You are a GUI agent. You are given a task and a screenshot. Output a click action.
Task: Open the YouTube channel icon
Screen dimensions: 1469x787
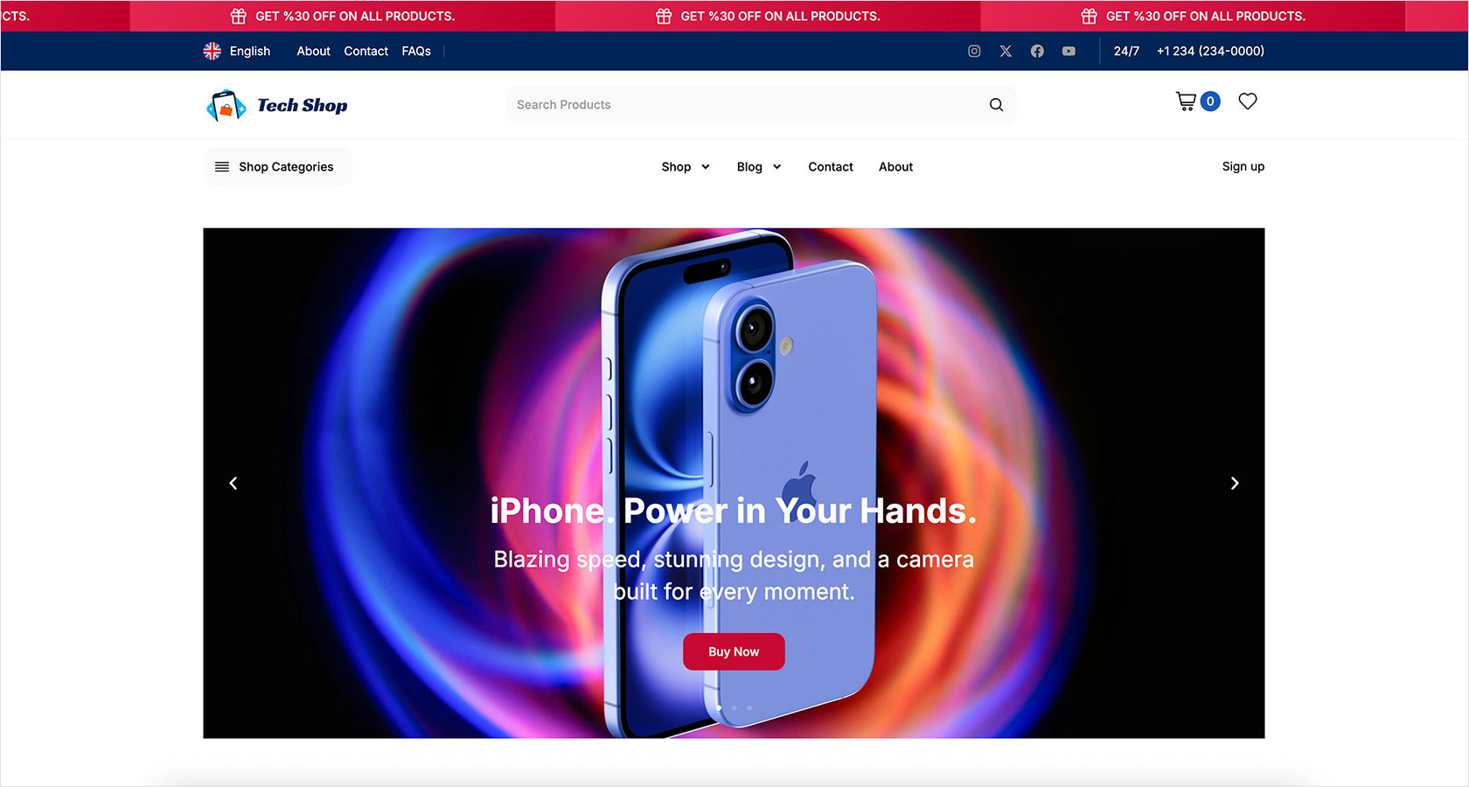(x=1069, y=52)
